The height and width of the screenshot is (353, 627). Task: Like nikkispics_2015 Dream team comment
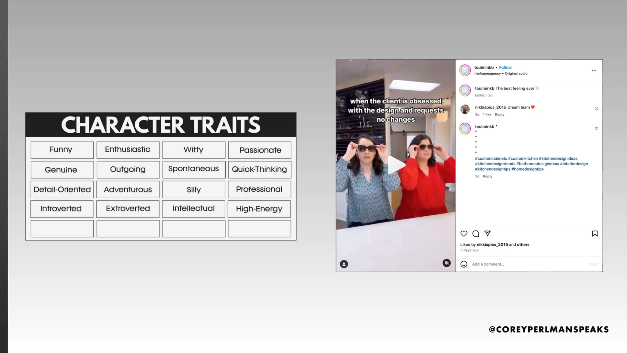[x=596, y=109]
